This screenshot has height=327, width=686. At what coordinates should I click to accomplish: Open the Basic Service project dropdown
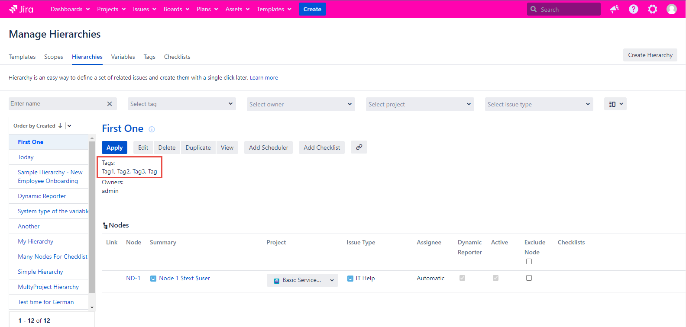point(302,280)
